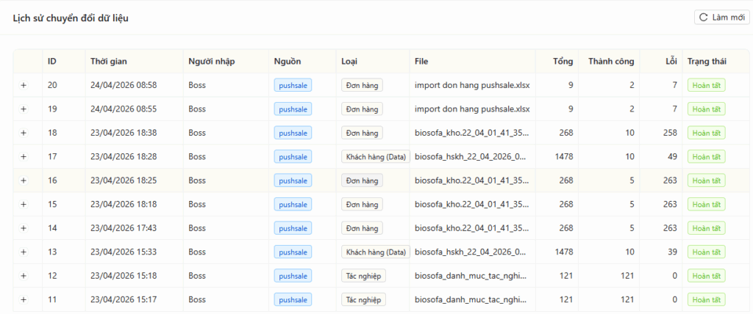Click Hoàn tất status in row 19
The height and width of the screenshot is (314, 753).
coord(707,109)
